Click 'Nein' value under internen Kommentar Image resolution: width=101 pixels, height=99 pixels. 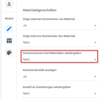tap(26, 42)
